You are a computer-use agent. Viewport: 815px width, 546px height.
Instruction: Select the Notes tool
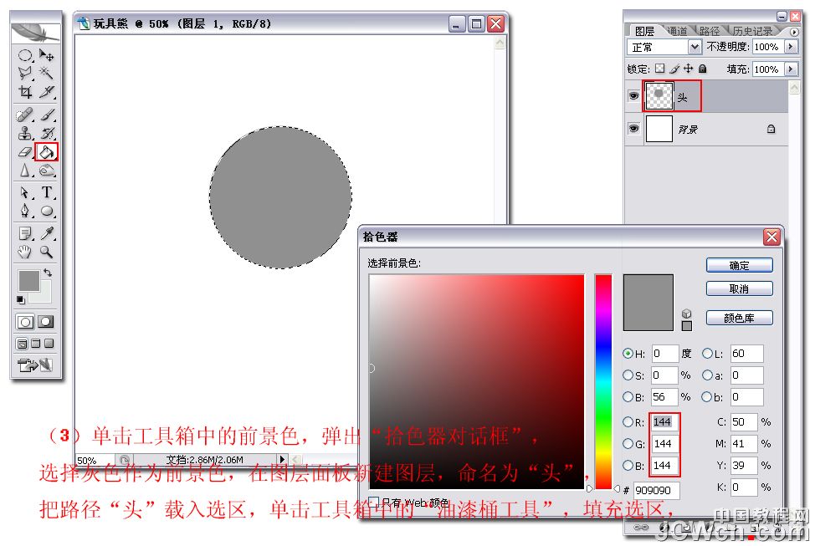click(x=24, y=234)
